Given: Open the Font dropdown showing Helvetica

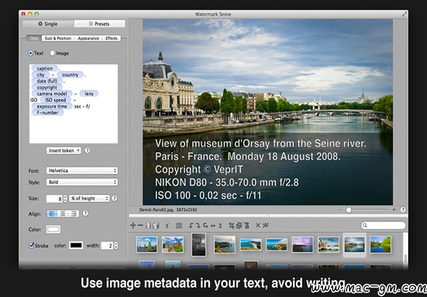Looking at the screenshot, I should coord(82,171).
